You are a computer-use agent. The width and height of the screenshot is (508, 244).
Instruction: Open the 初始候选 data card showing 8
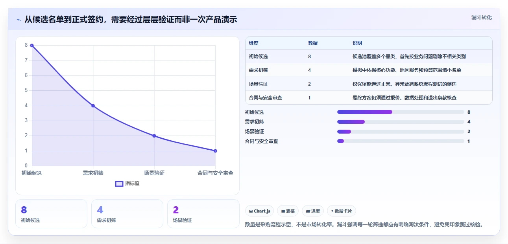point(51,214)
